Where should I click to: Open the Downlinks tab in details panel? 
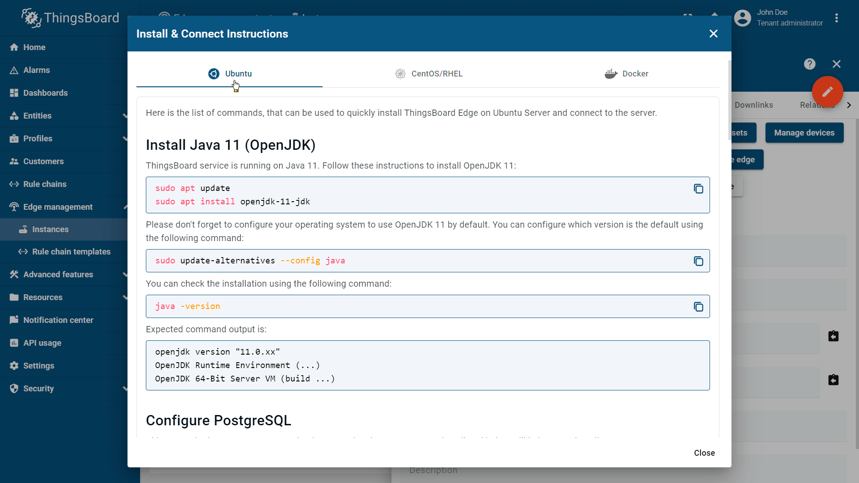753,105
